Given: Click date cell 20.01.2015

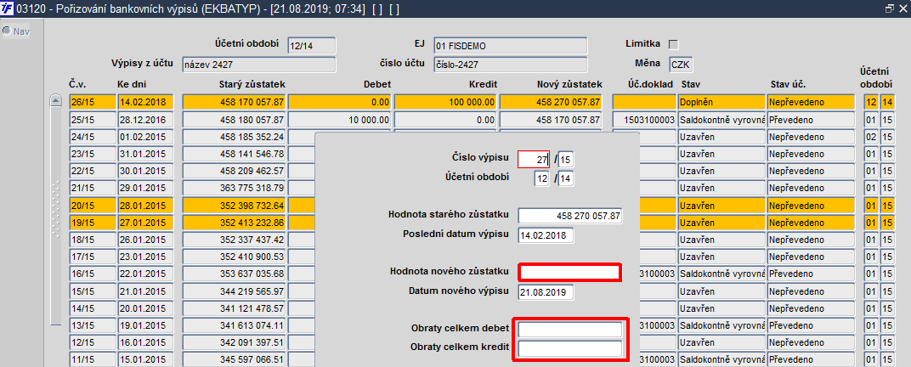Looking at the screenshot, I should coord(145,308).
